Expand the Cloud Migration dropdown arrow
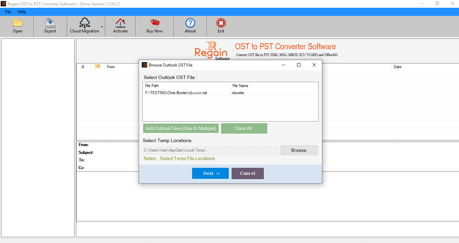The height and width of the screenshot is (243, 459). (102, 27)
